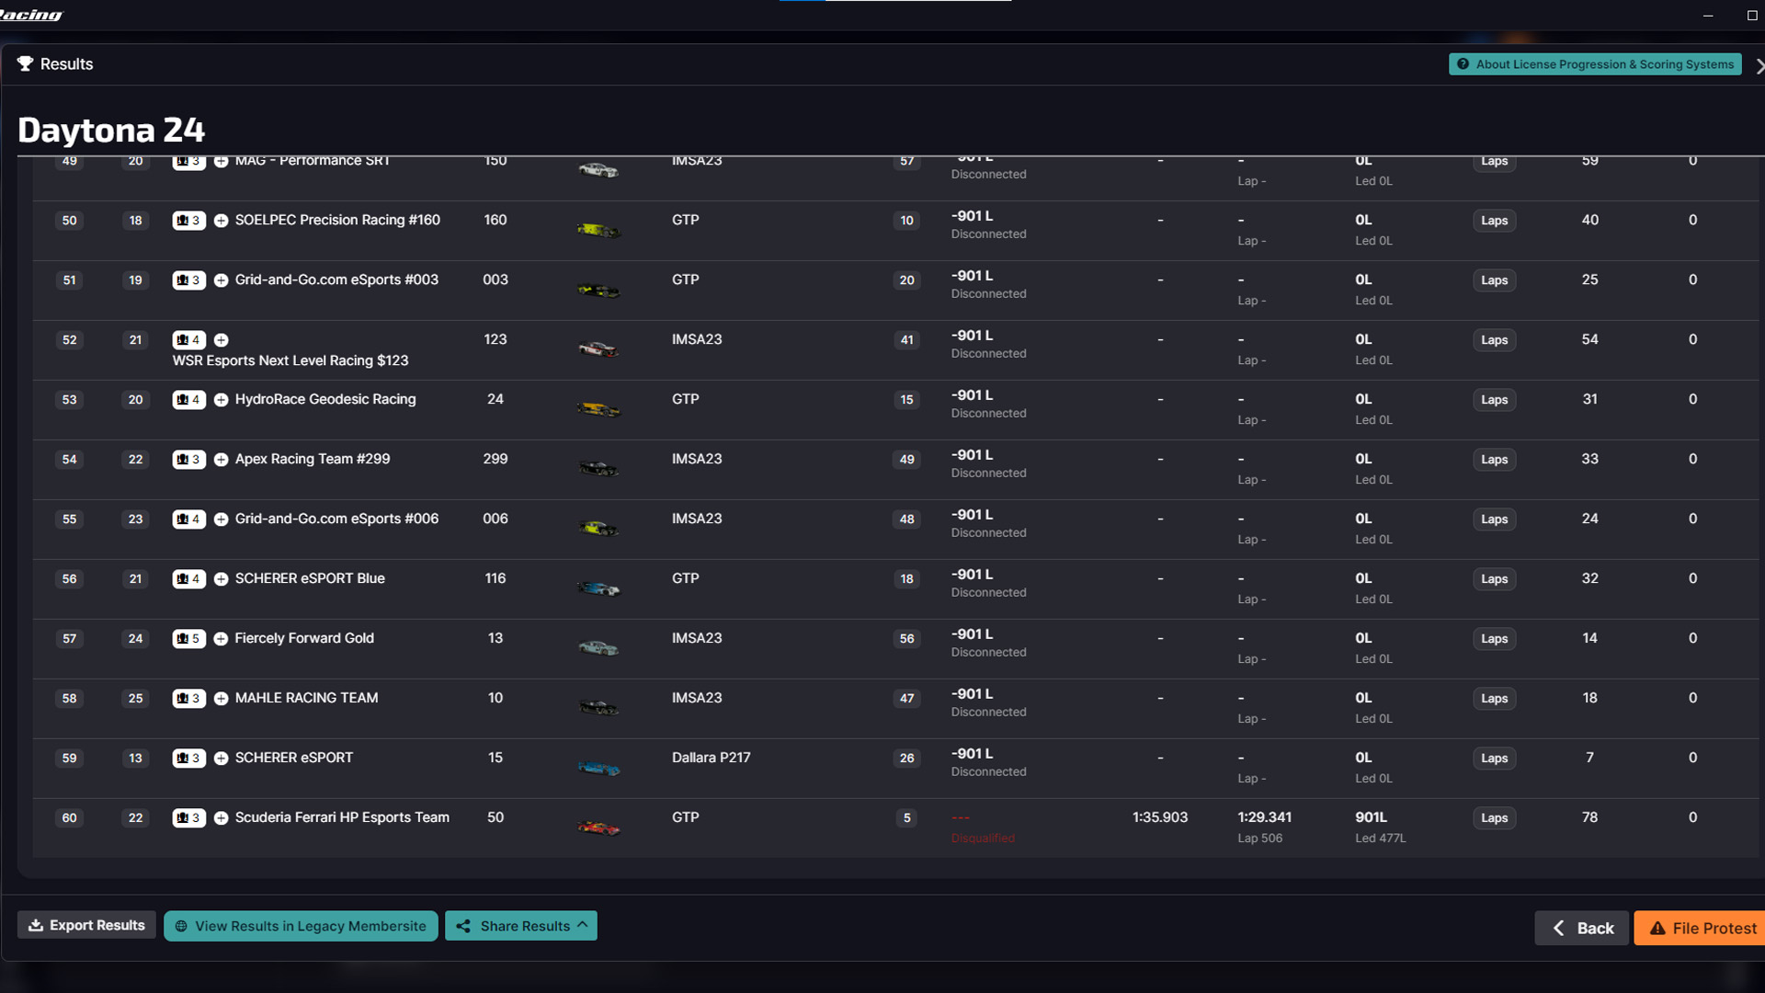1765x993 pixels.
Task: Open the Share Results dropdown
Action: (x=521, y=926)
